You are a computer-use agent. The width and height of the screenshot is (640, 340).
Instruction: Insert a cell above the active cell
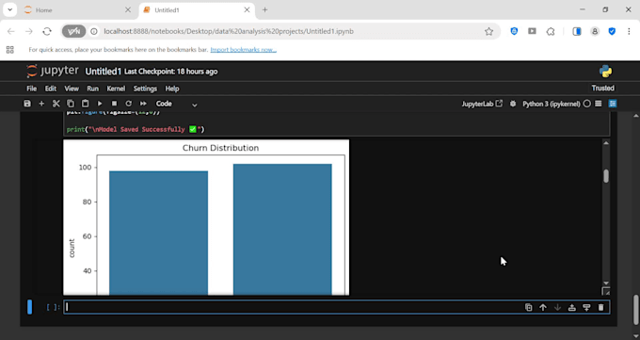572,307
